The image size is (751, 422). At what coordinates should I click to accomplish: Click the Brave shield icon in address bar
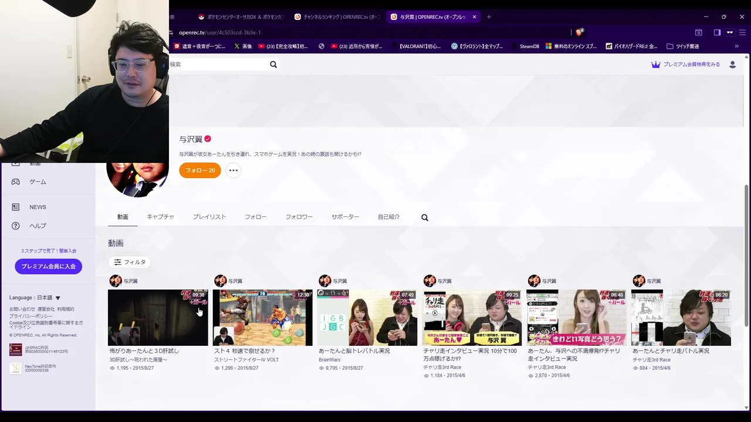pyautogui.click(x=579, y=32)
